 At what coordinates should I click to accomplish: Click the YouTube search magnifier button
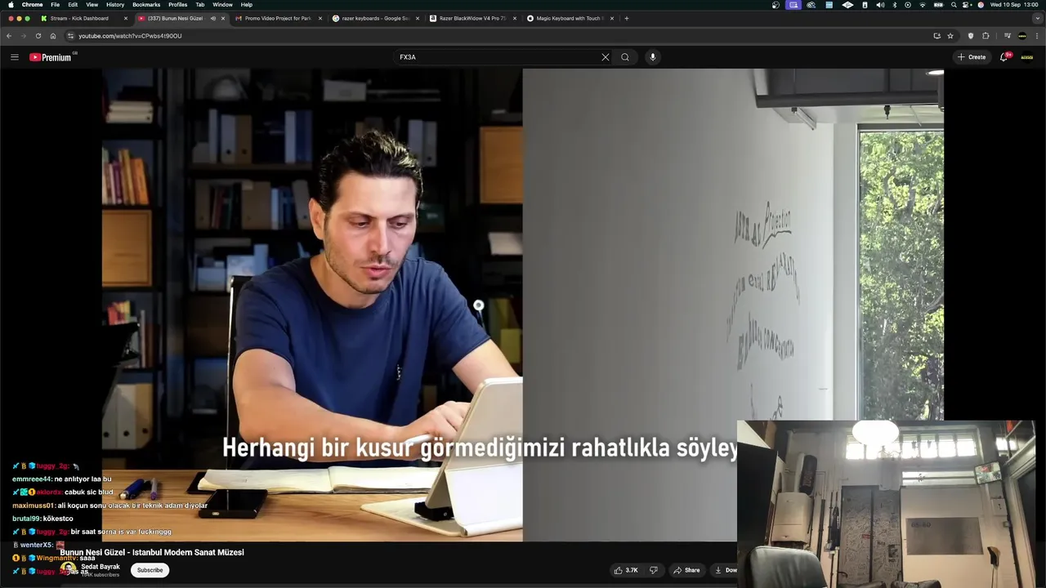coord(625,57)
